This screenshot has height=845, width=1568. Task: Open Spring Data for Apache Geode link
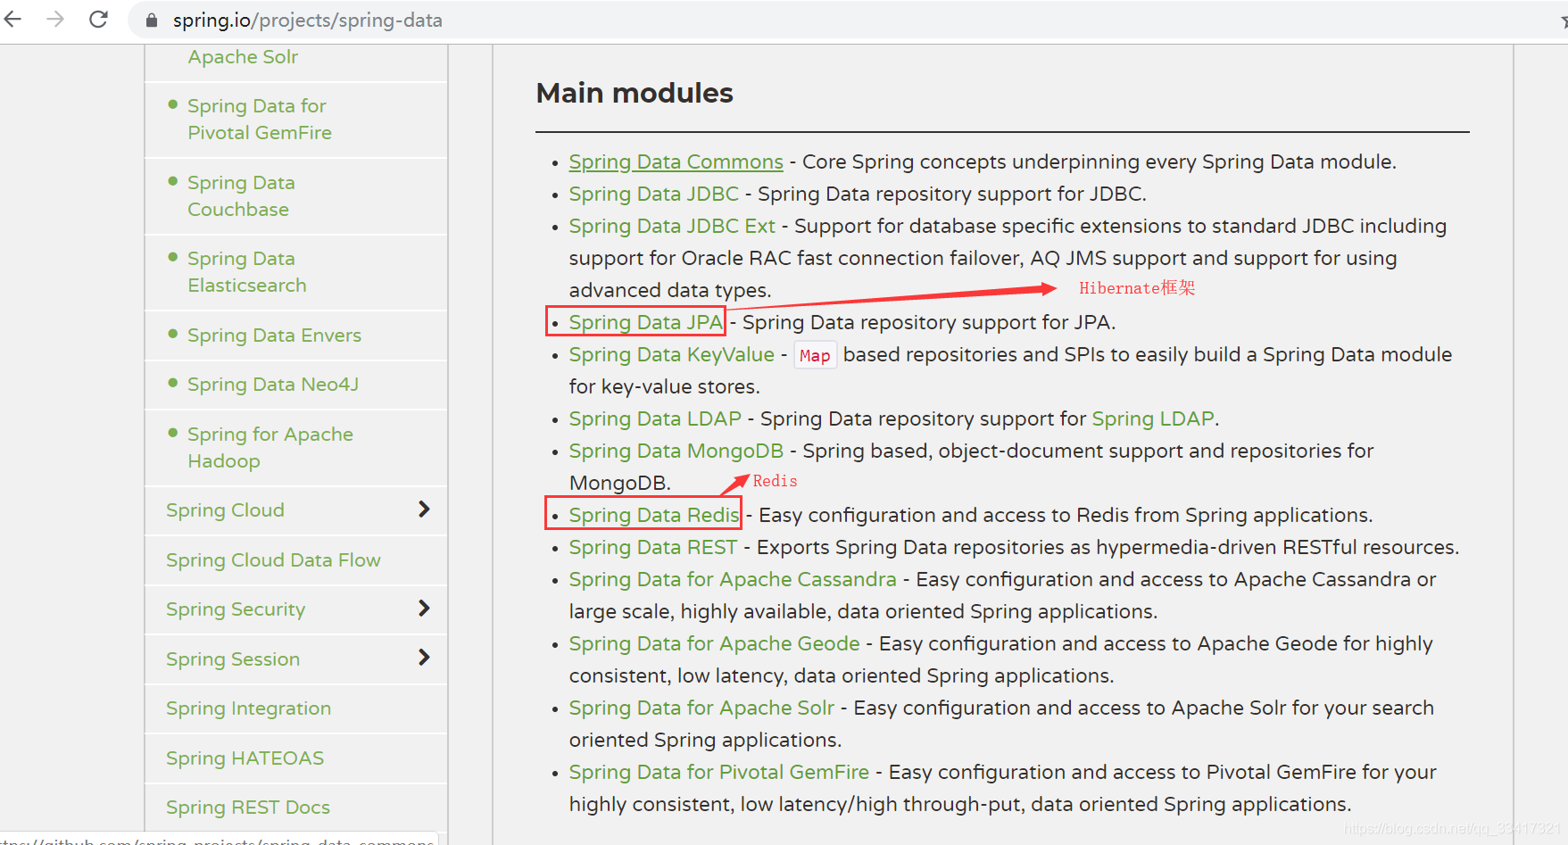pos(715,644)
